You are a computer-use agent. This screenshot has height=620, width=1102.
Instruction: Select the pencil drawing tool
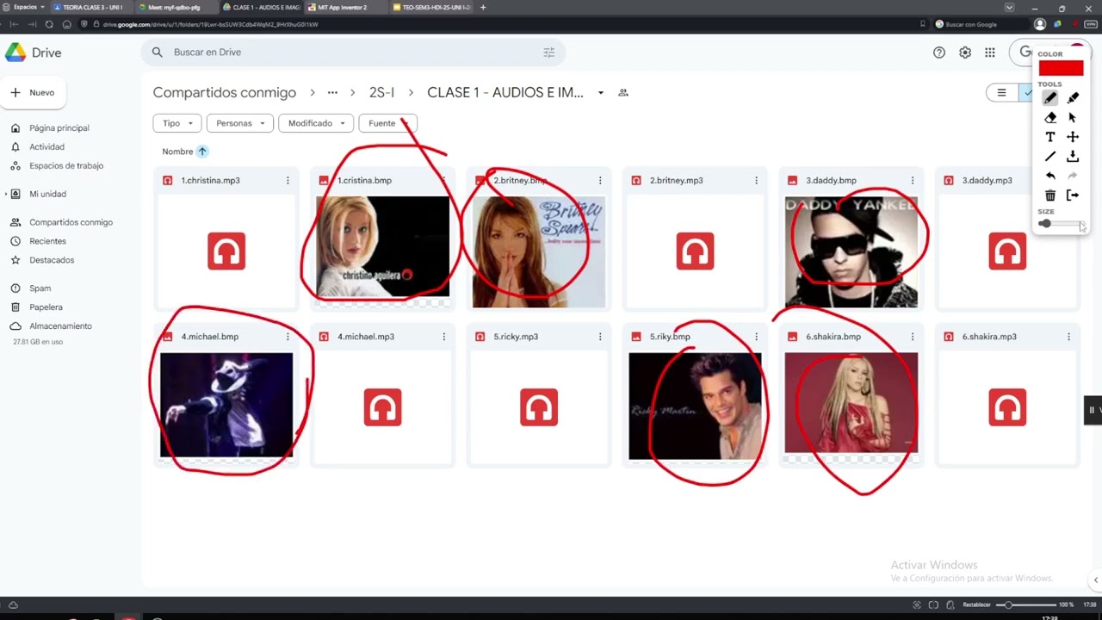pos(1050,98)
